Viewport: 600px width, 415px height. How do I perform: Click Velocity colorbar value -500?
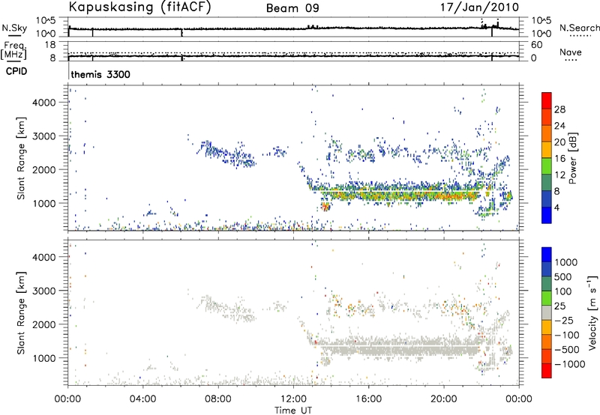tap(567, 349)
